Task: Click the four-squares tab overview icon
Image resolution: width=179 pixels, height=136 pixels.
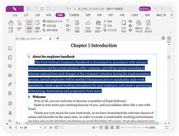Action: point(163,38)
